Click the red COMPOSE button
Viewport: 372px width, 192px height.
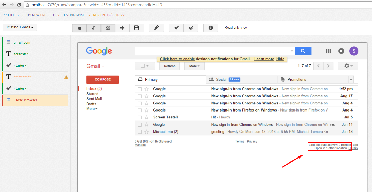coord(103,80)
